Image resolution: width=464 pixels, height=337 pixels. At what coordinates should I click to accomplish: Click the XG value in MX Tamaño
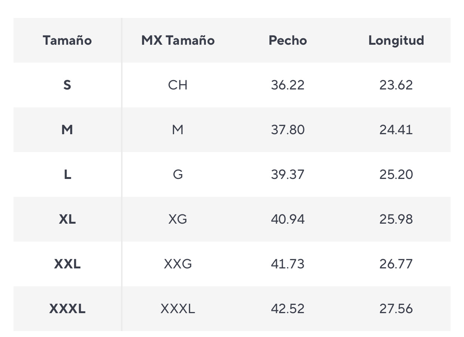[x=178, y=219]
